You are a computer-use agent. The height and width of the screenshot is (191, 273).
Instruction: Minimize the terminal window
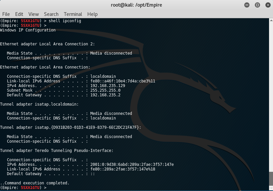tap(247, 5)
